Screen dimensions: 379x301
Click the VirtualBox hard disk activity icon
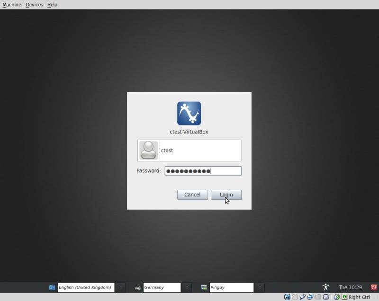(287, 297)
